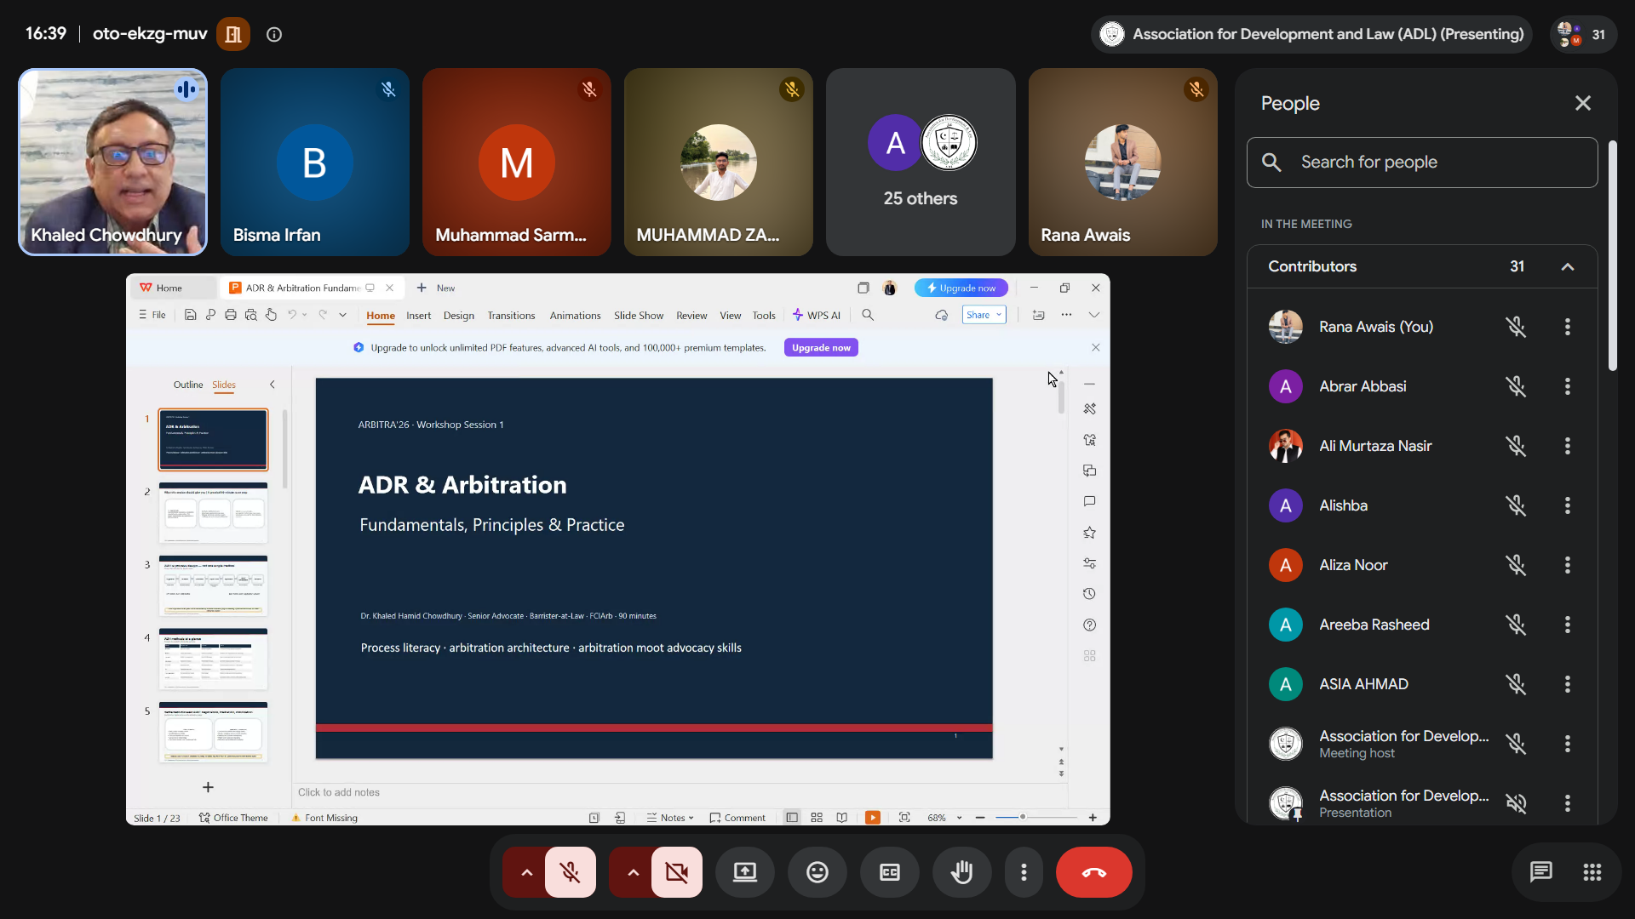
Task: Click the Print icon in WPS toolbar
Action: pos(231,315)
